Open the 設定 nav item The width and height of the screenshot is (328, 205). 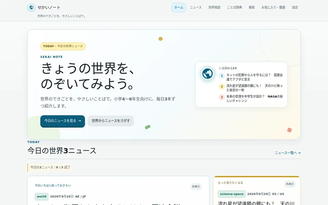tap(295, 8)
